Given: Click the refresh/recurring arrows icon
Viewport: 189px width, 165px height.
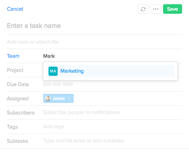Looking at the screenshot, I should point(143,9).
